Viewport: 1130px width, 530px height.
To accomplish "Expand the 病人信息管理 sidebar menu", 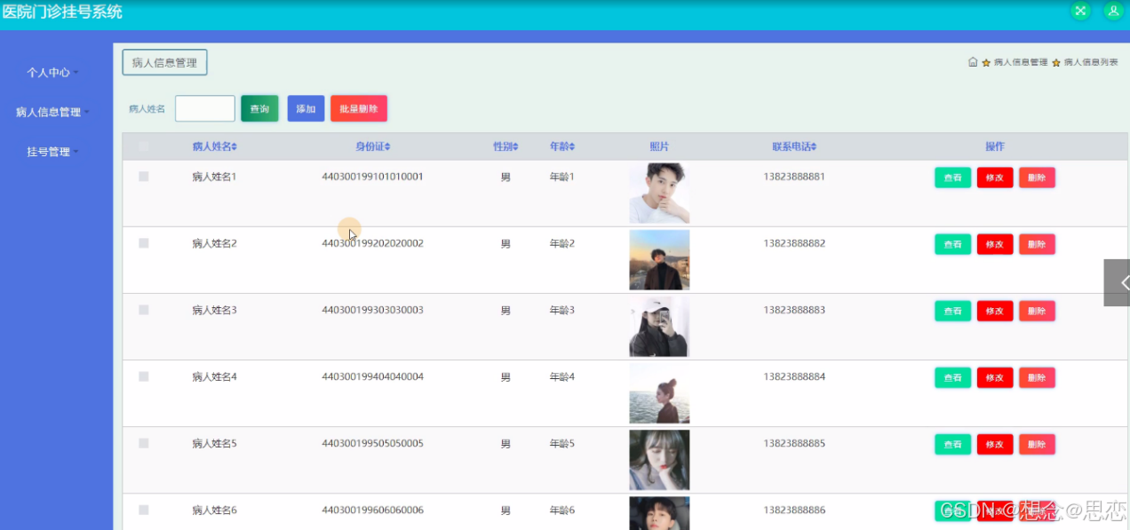I will 52,112.
